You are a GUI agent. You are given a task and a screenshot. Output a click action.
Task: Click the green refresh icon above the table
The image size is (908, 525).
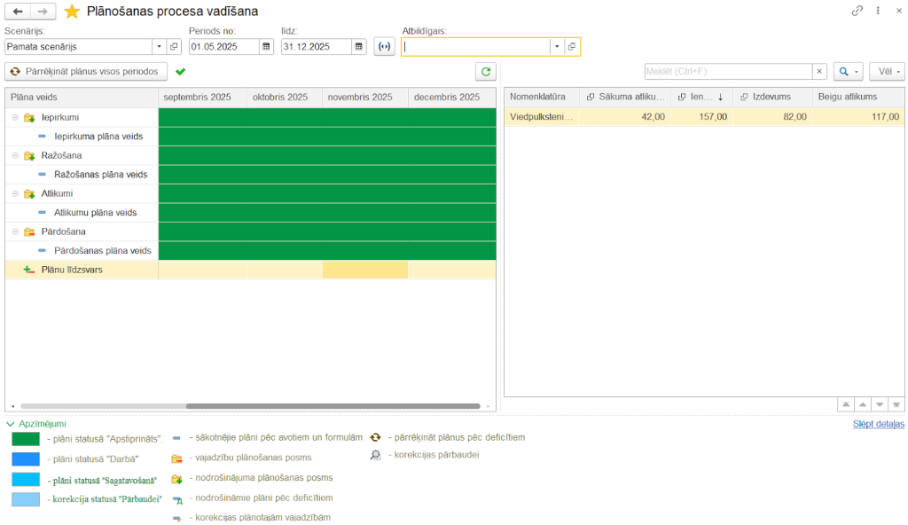click(485, 72)
